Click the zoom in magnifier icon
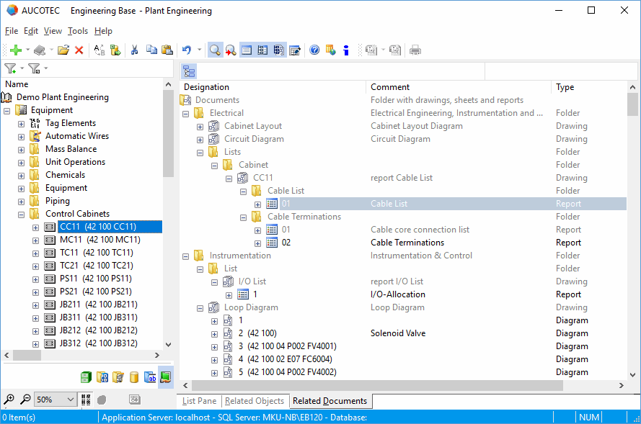Viewport: 641px width, 424px height. (x=9, y=400)
